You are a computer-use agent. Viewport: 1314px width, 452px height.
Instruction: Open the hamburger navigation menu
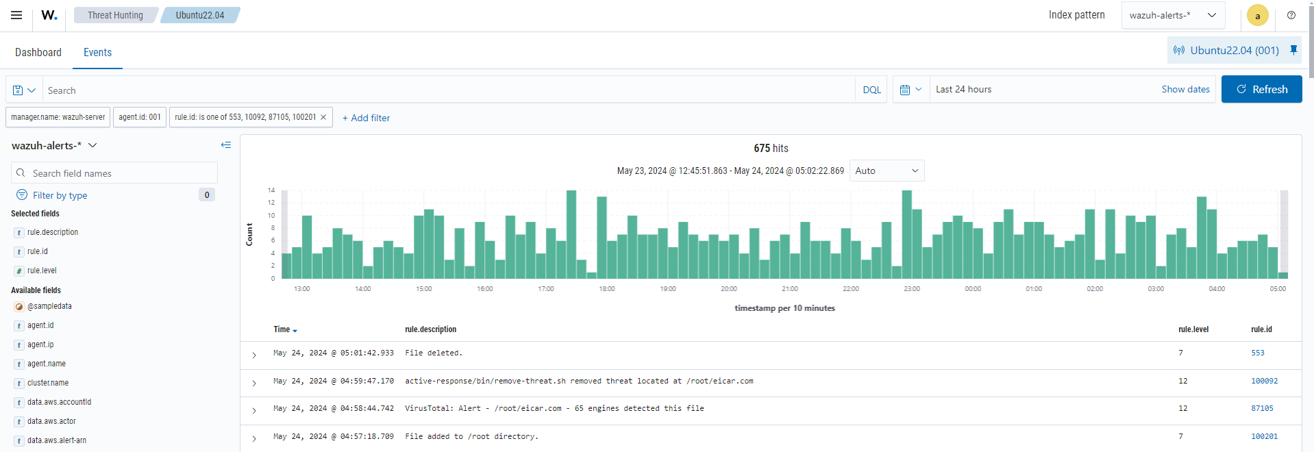point(16,15)
